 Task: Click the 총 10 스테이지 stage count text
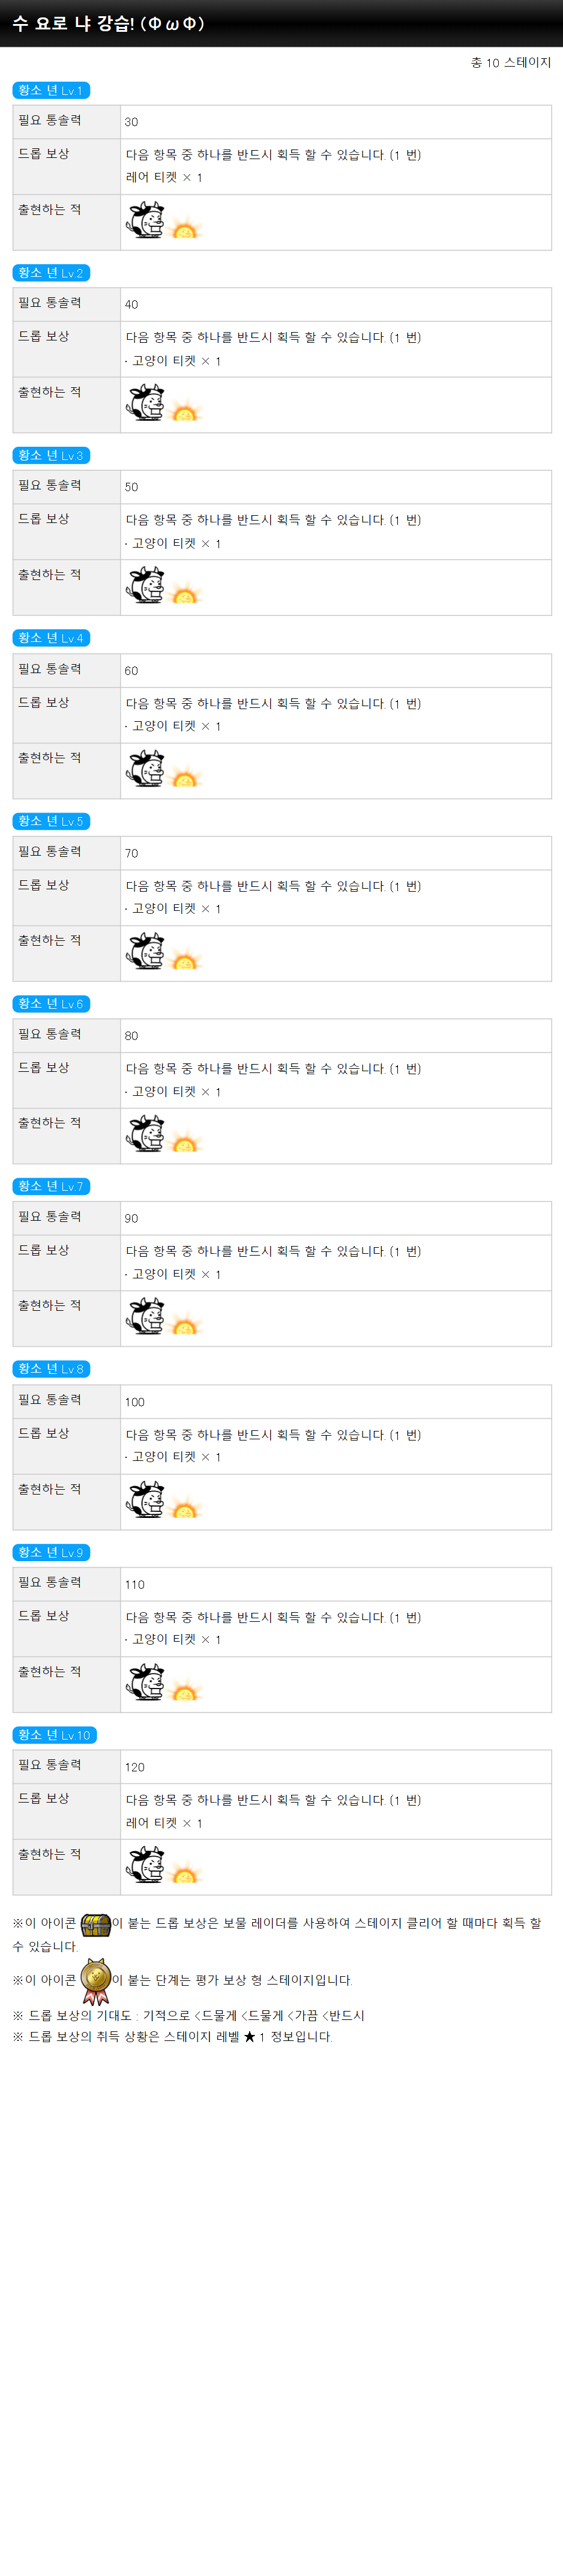511,62
